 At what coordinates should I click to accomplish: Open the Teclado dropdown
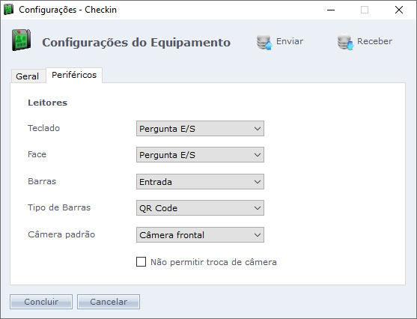pyautogui.click(x=200, y=129)
